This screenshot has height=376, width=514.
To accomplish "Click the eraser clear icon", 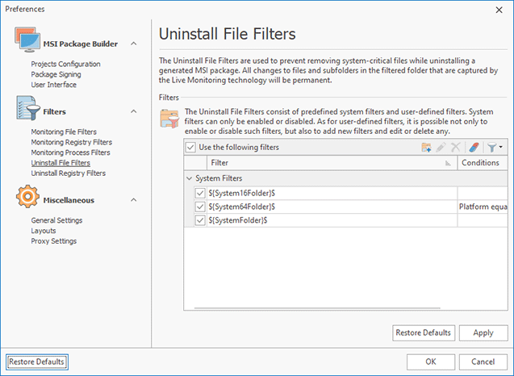I will point(474,147).
